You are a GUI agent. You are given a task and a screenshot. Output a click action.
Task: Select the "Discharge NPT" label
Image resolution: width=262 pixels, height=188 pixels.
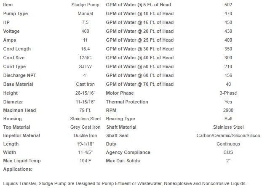click(20, 75)
